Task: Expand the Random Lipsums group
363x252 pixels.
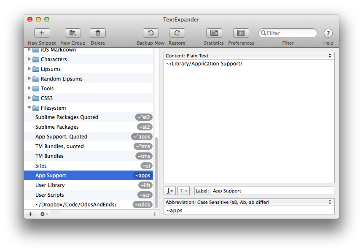Action: [29, 79]
